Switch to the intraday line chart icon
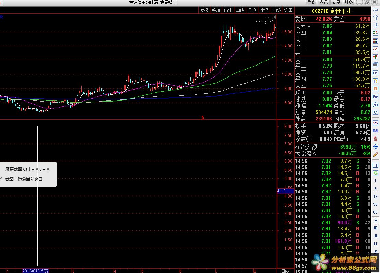380x273 pixels. pyautogui.click(x=376, y=49)
